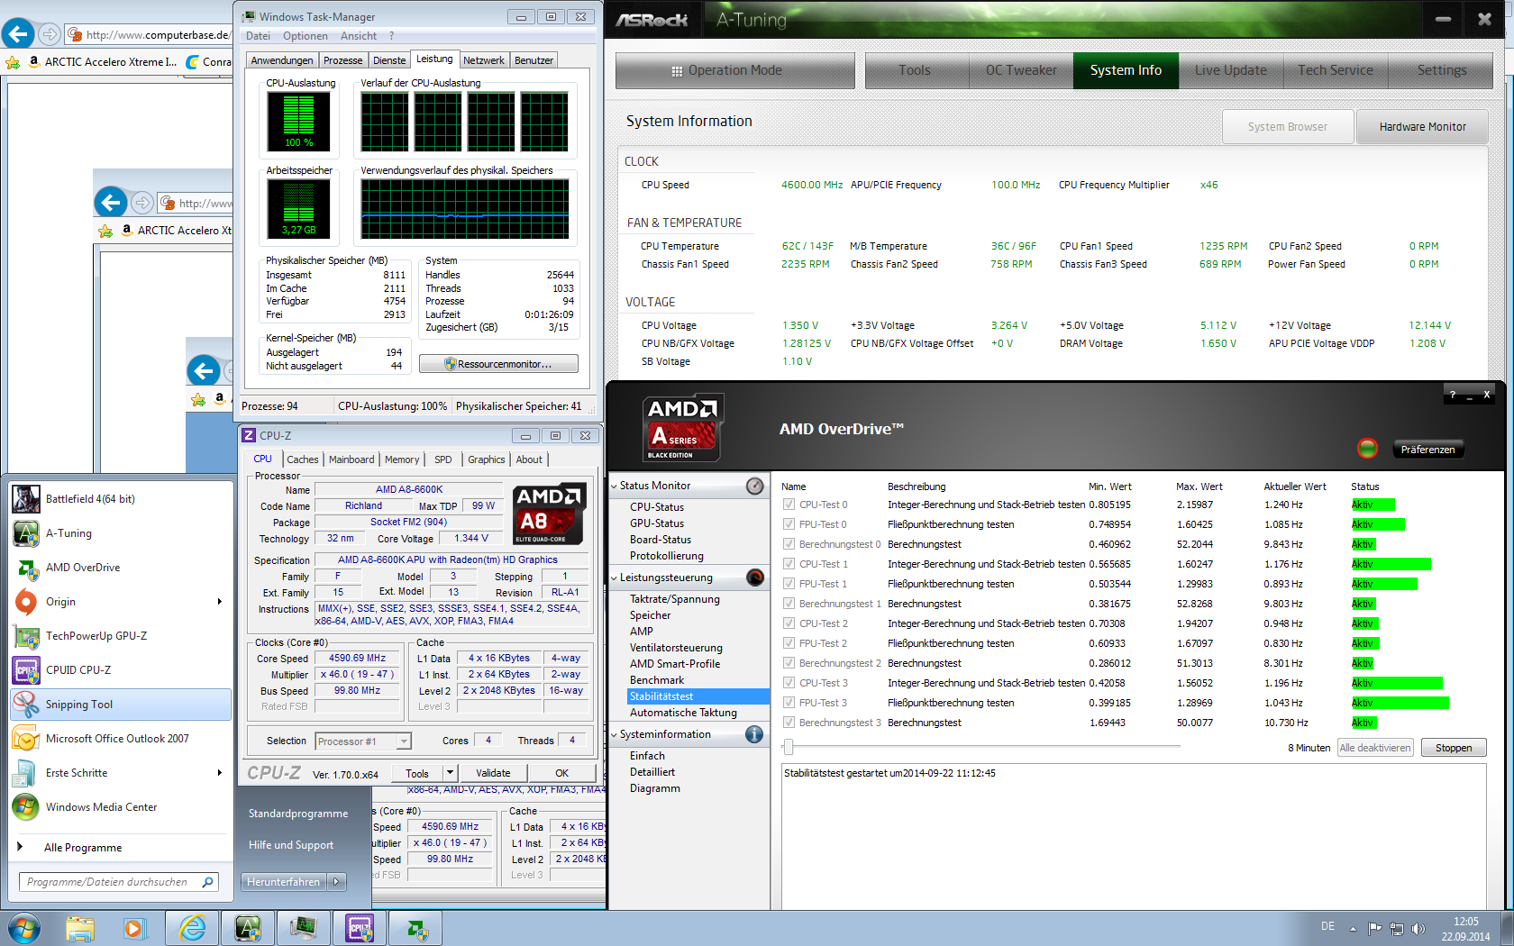Open the Herunterfahren options arrow
Image resolution: width=1514 pixels, height=946 pixels.
[x=337, y=882]
